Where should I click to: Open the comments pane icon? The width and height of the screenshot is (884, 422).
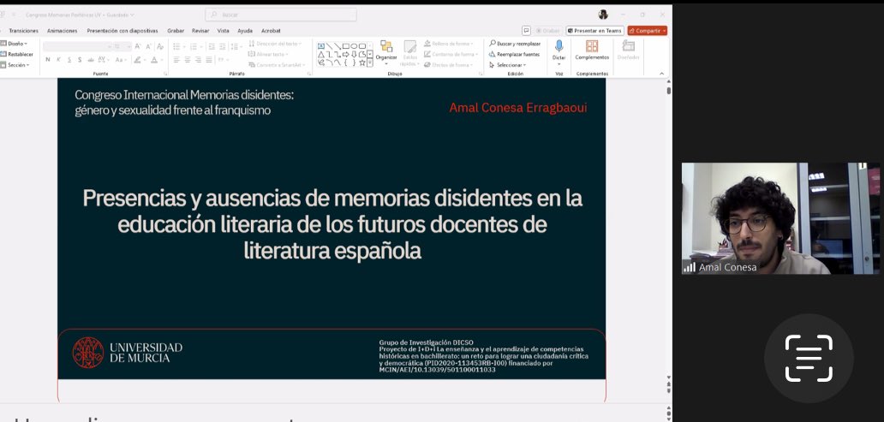[526, 31]
